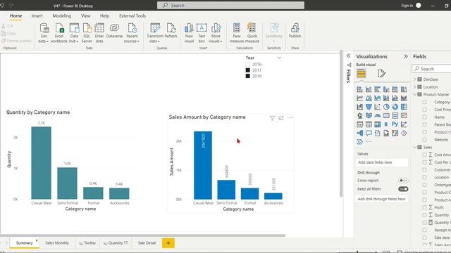The height and width of the screenshot is (253, 451).
Task: Open the View ribbon tab
Action: point(85,15)
